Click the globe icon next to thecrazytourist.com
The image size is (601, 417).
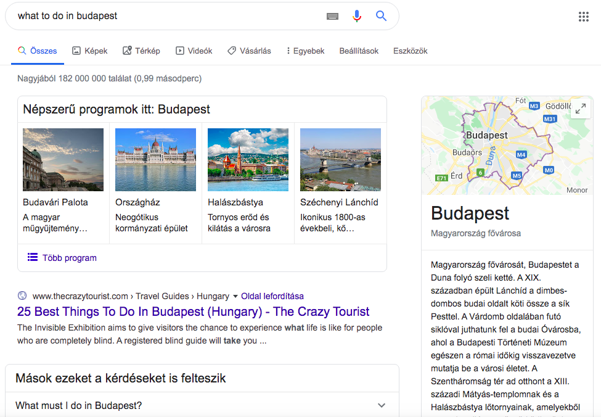click(x=22, y=295)
